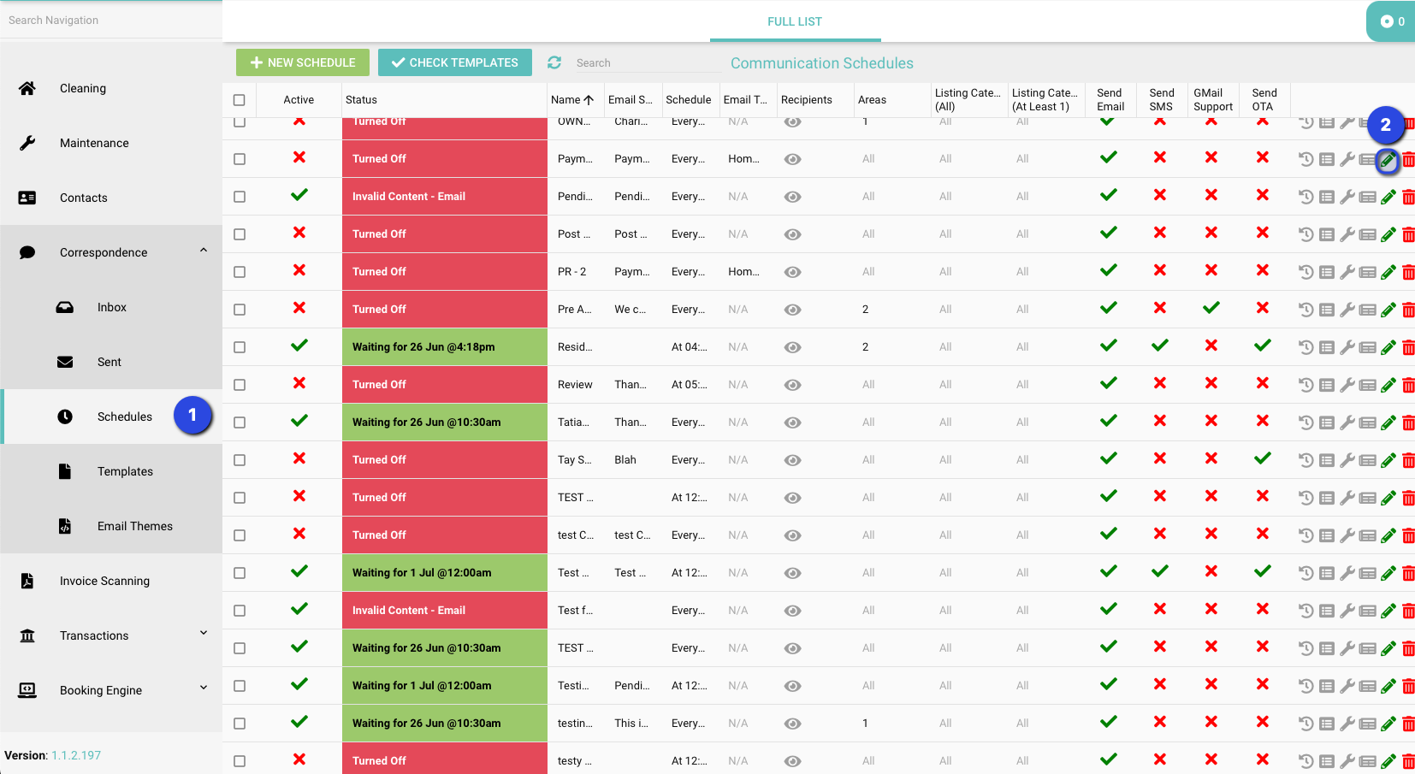Open history icon for the Review schedule row
This screenshot has width=1415, height=774.
pyautogui.click(x=1305, y=385)
